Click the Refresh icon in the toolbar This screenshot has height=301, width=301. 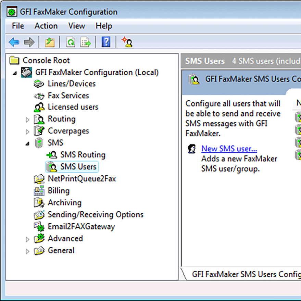pos(71,42)
